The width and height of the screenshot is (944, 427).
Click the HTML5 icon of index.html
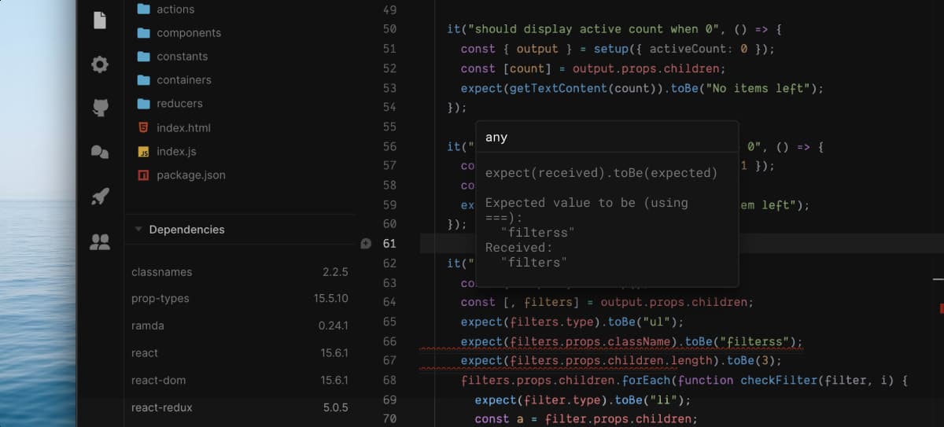(x=143, y=127)
